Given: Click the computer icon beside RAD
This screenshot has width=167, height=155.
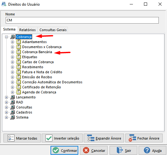Looking at the screenshot, I should (x=13, y=102).
